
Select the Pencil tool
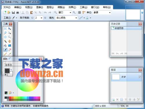click(5, 54)
